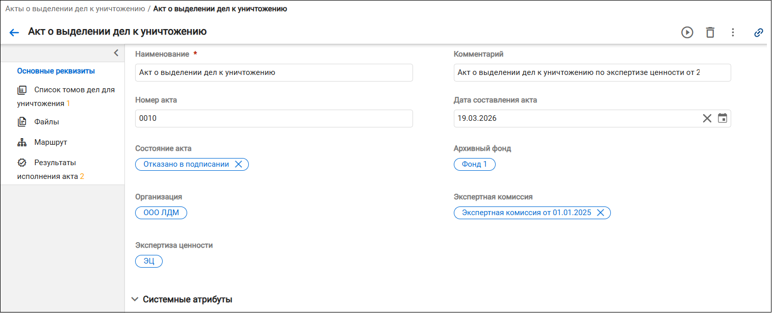Click the 'Акты о выделении дел к уничтожению' breadcrumb
This screenshot has height=313, width=772.
[x=75, y=9]
